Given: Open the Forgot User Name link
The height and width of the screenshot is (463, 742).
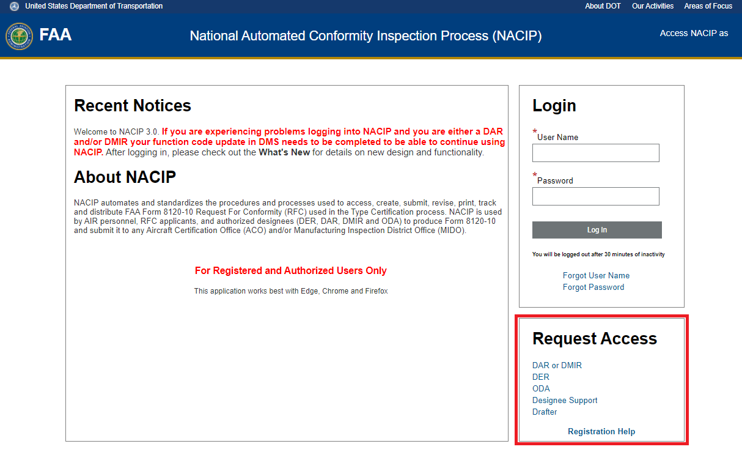Looking at the screenshot, I should coord(596,276).
